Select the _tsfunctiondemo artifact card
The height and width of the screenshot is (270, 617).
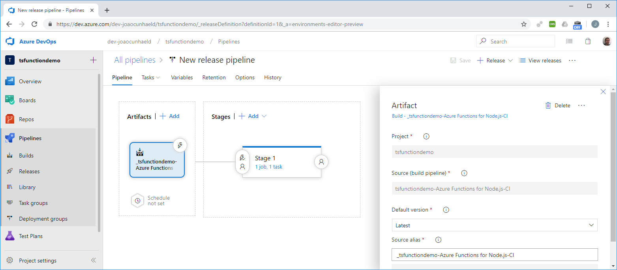pyautogui.click(x=157, y=160)
